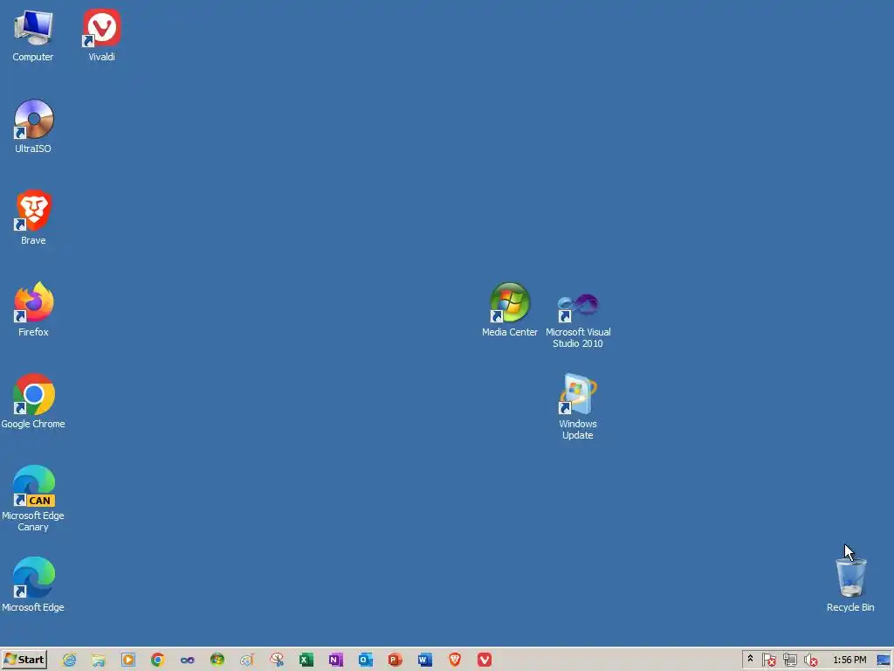Image resolution: width=894 pixels, height=671 pixels.
Task: Select the Vivaldi desktop shortcut
Action: point(101,35)
